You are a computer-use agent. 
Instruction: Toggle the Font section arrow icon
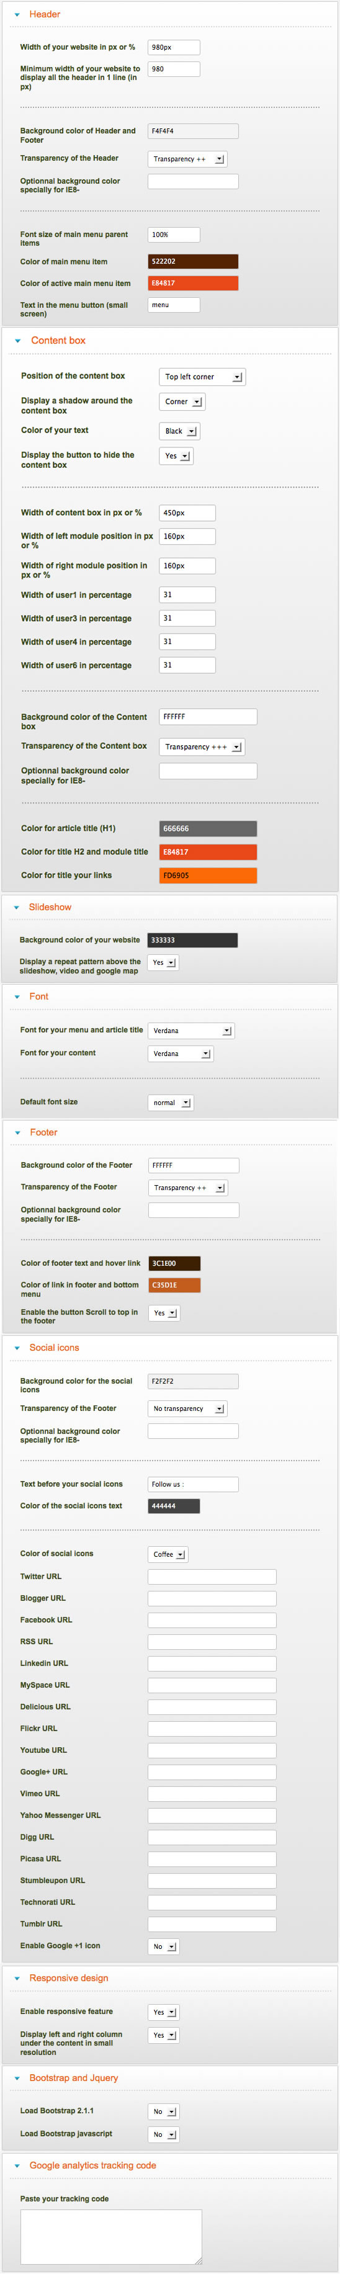click(16, 996)
